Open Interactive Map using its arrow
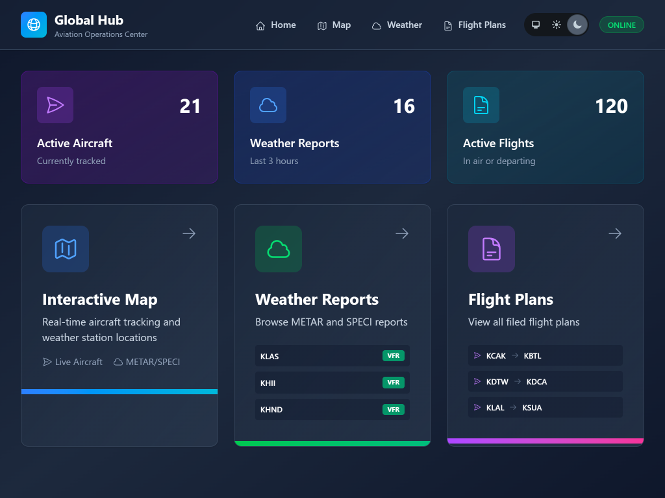Screen dimensions: 665x498 [189, 233]
